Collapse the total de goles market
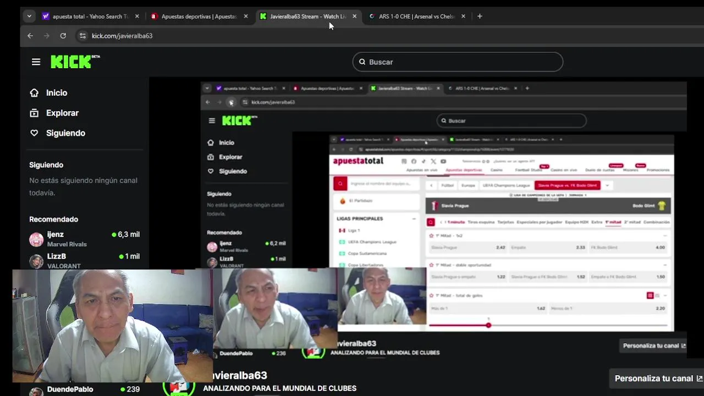Viewport: 704px width, 396px height. tap(664, 295)
